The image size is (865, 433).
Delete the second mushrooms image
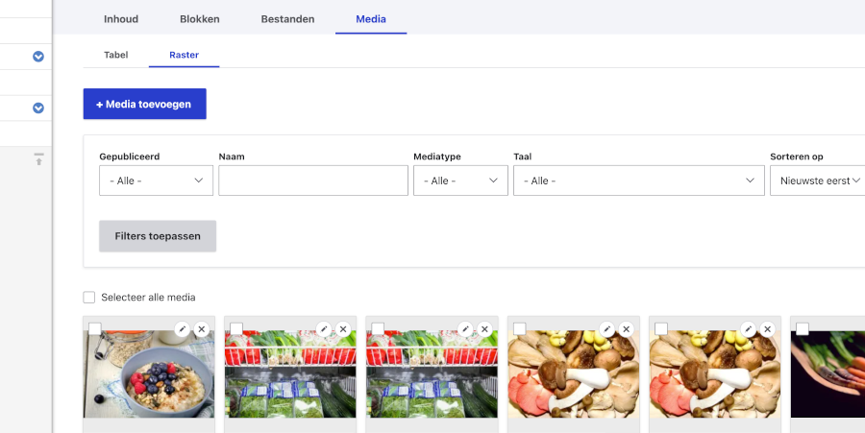pyautogui.click(x=767, y=329)
